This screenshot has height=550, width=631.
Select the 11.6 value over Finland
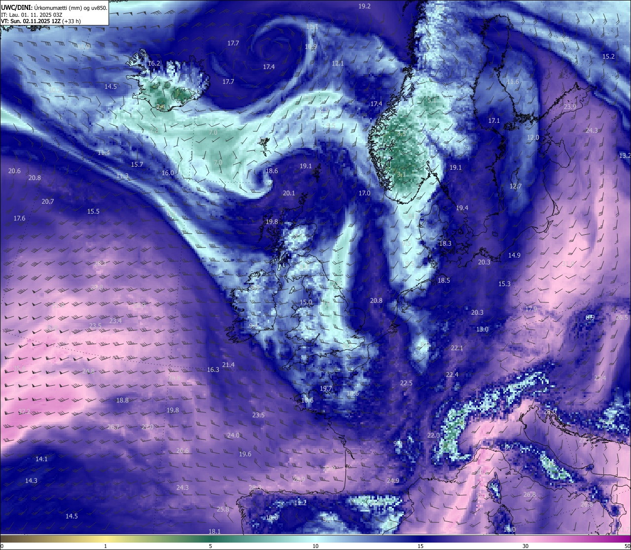click(513, 81)
